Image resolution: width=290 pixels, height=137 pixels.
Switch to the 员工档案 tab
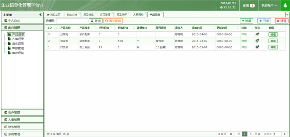[88, 14]
